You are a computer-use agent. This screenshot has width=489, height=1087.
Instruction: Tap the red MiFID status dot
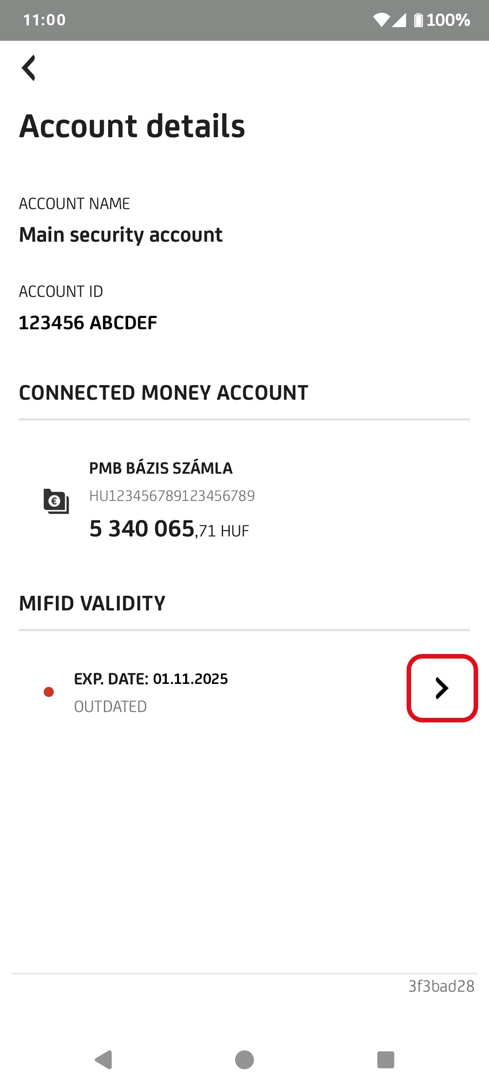click(49, 692)
